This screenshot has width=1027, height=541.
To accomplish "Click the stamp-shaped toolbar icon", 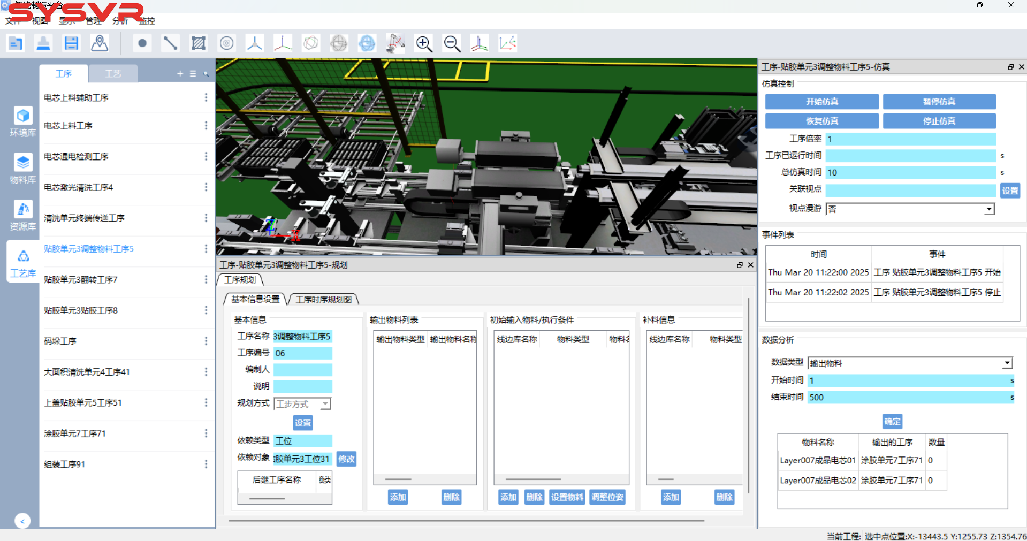I will click(x=43, y=43).
